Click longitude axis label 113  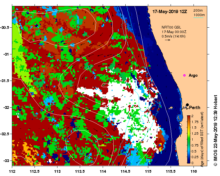57,171
